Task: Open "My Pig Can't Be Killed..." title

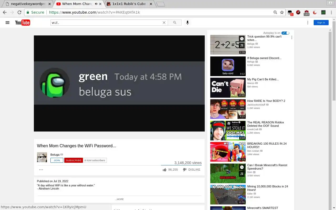Action: pos(263,79)
